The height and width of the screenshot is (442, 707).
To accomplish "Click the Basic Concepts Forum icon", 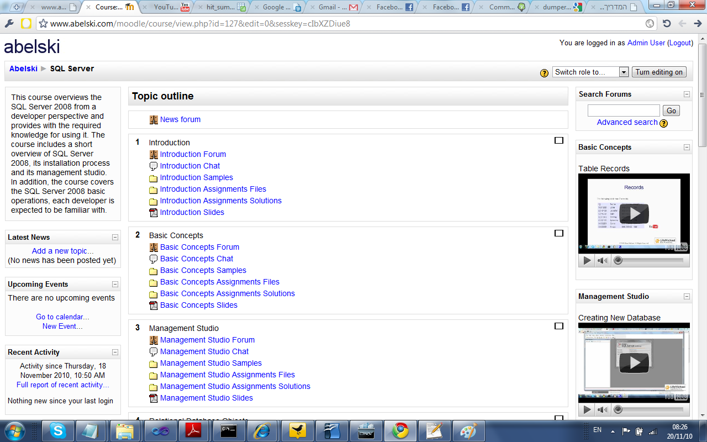I will point(154,247).
